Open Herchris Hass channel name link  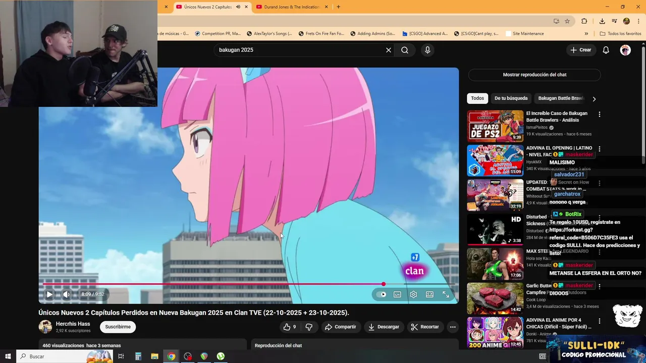pyautogui.click(x=73, y=324)
